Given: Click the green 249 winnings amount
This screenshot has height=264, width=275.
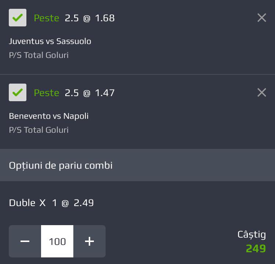Looking at the screenshot, I should coord(256,248).
